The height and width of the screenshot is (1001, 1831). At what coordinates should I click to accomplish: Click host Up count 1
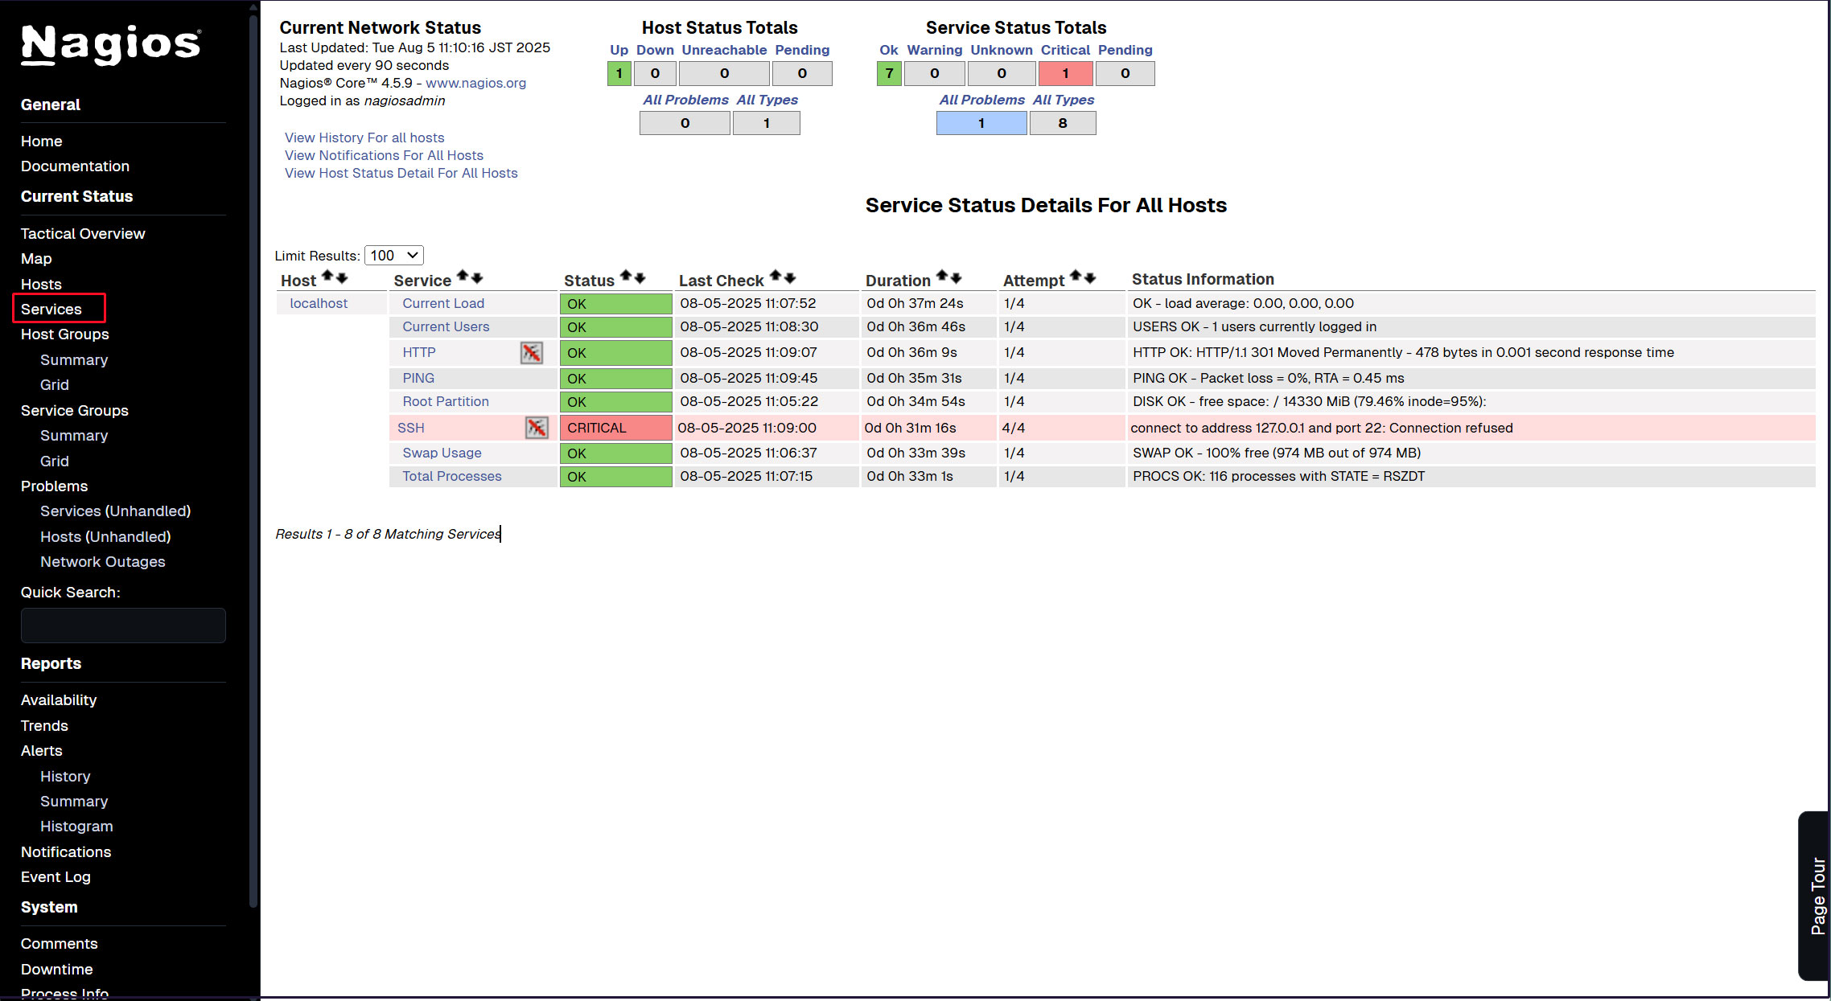(619, 73)
